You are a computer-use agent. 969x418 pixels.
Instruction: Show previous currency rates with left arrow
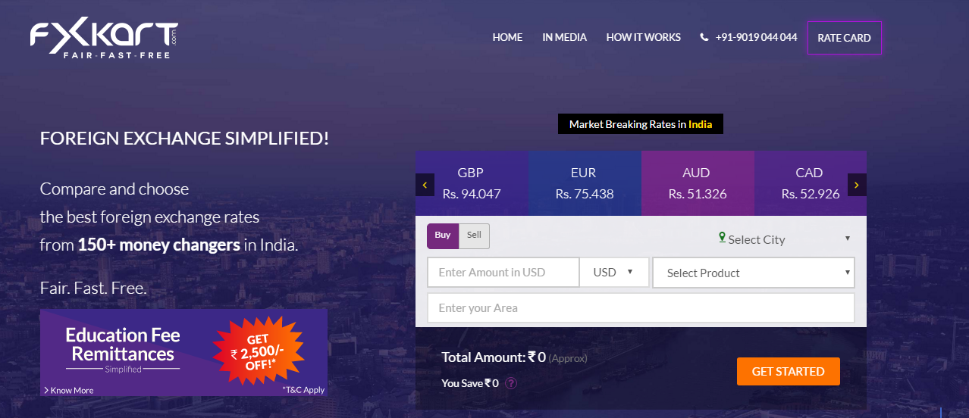(425, 185)
